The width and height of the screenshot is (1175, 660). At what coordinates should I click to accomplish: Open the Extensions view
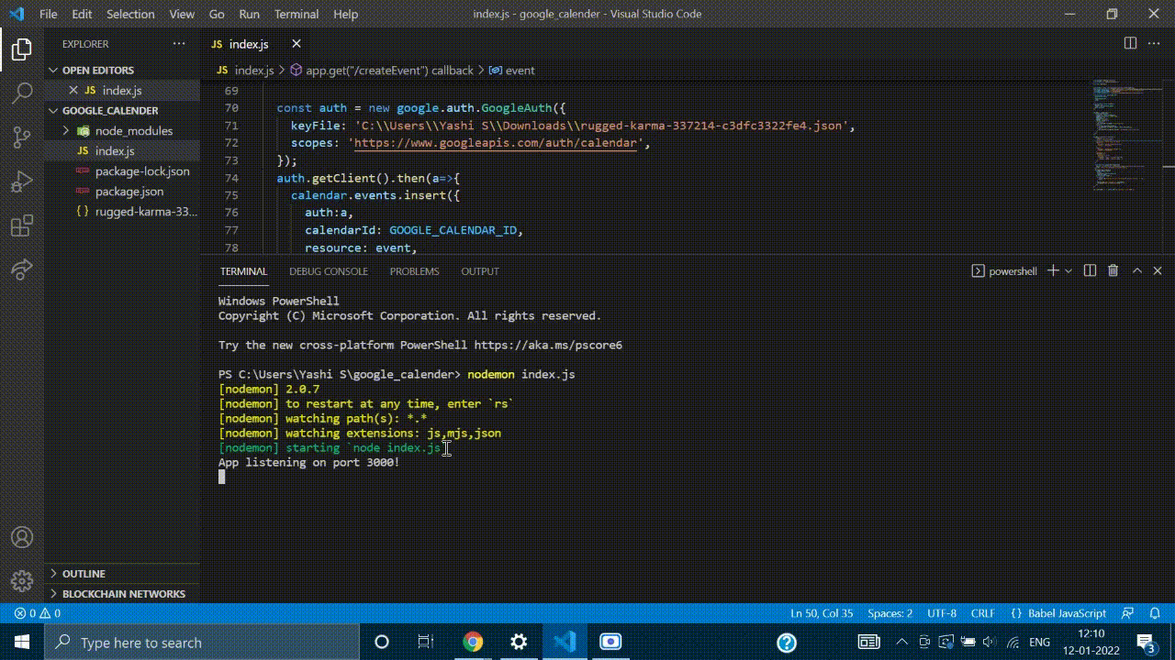click(x=22, y=225)
